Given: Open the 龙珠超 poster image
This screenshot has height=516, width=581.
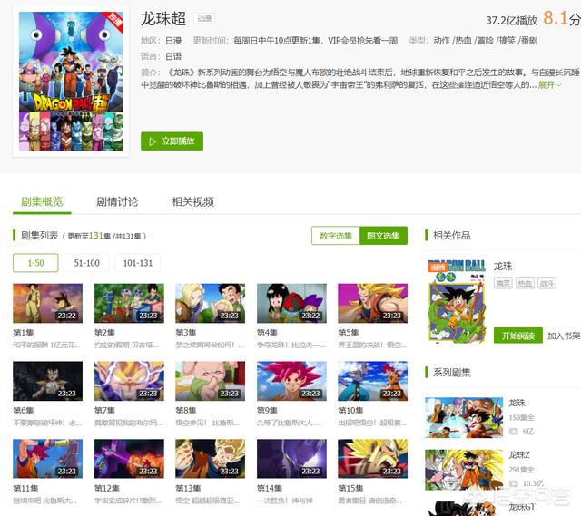Looking at the screenshot, I should coord(71,82).
